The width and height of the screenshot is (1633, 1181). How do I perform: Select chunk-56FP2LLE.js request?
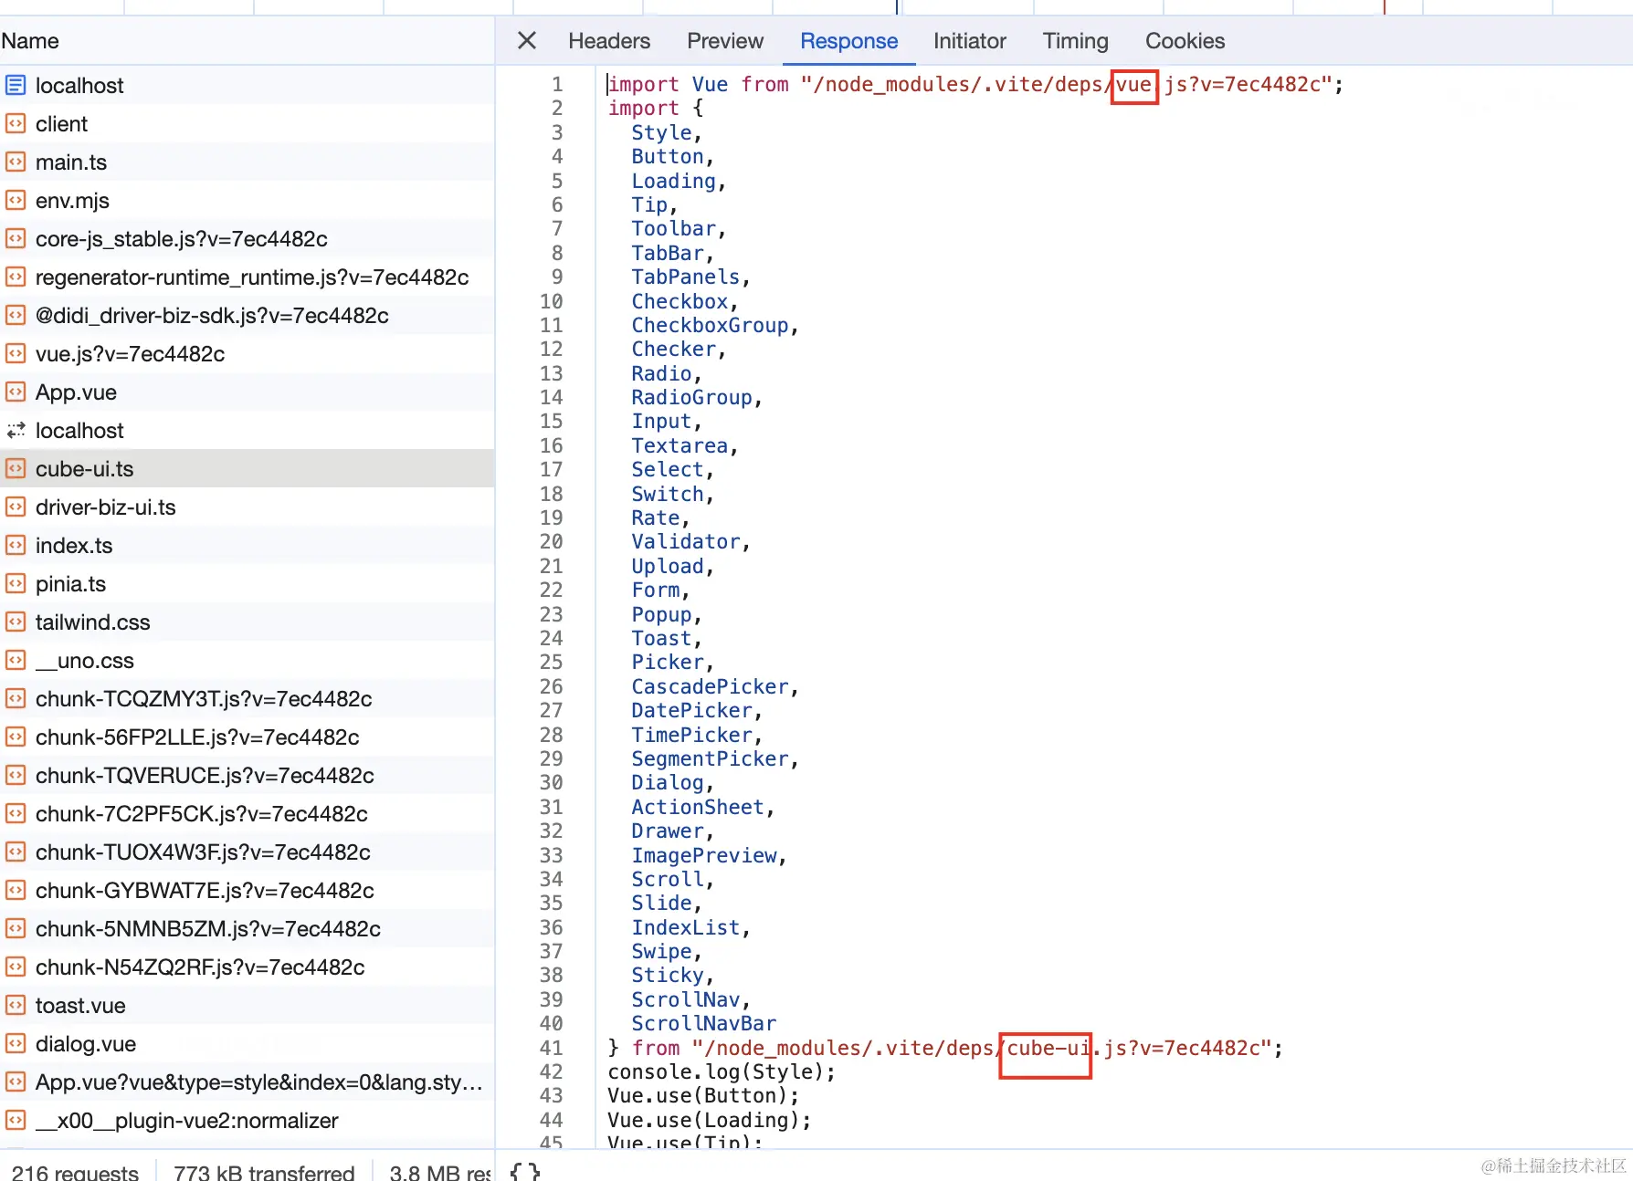pos(248,737)
